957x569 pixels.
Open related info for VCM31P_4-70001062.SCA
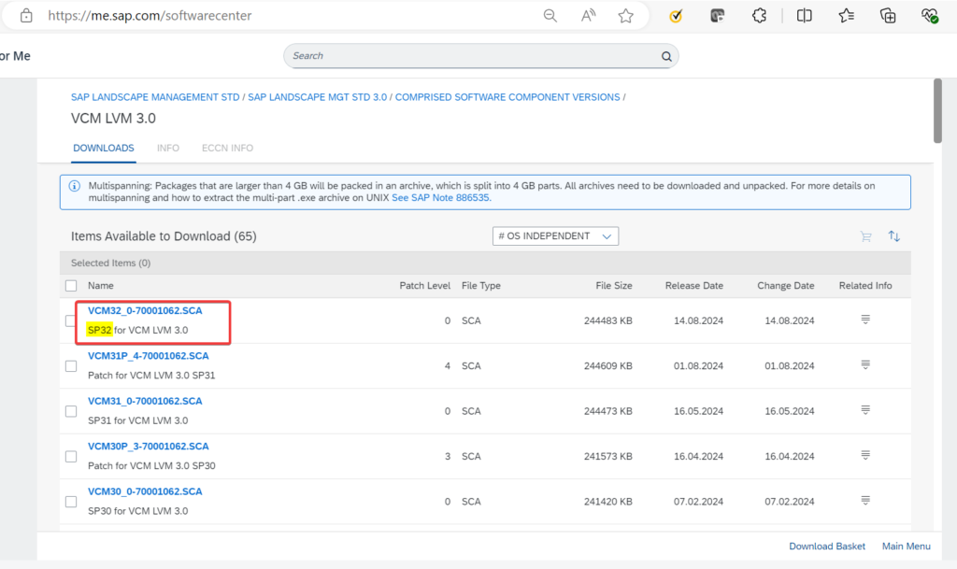(x=865, y=364)
